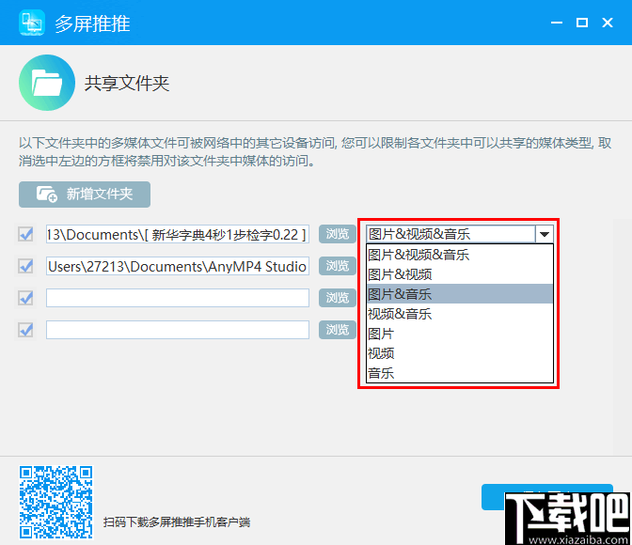The image size is (632, 545).
Task: Toggle the fourth folder row checkbox
Action: (x=25, y=330)
